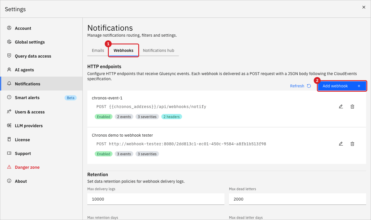Click the Users & access people icon

pyautogui.click(x=9, y=111)
